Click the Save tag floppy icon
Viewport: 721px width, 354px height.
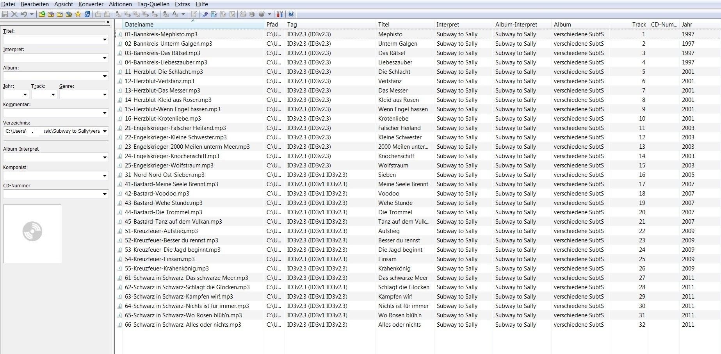click(x=5, y=14)
